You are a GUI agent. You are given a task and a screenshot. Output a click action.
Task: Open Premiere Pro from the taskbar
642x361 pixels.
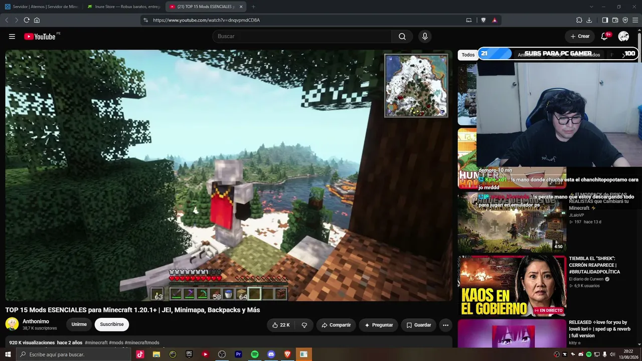[x=238, y=354]
